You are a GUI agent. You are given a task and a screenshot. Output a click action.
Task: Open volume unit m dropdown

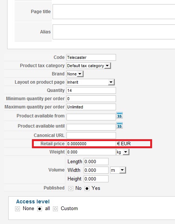tap(118, 170)
